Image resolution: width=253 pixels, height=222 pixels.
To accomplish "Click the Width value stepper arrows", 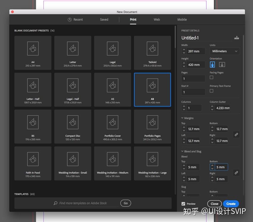I will (x=184, y=51).
